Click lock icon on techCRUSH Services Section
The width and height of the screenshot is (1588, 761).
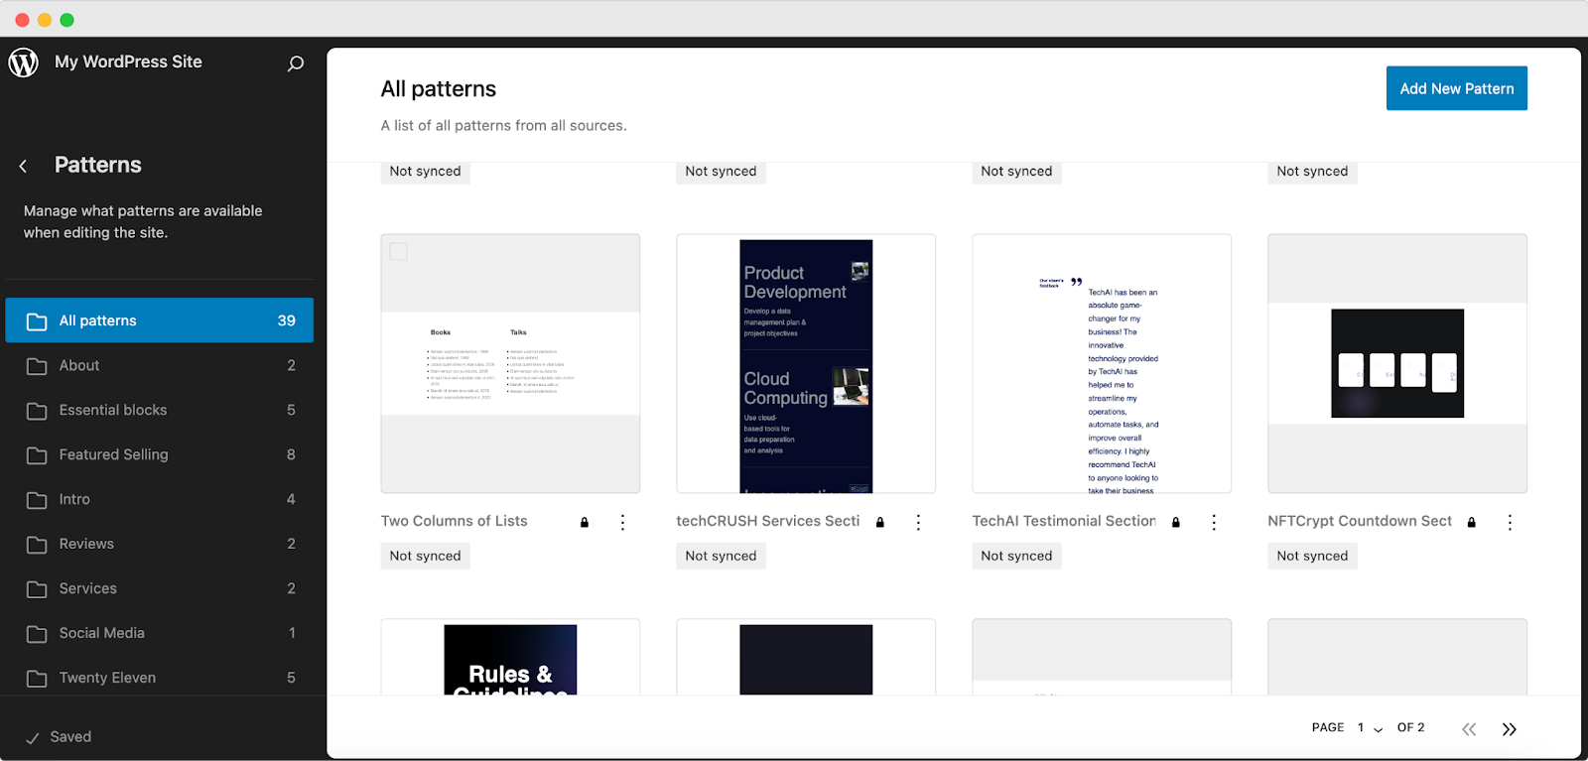[x=879, y=522]
